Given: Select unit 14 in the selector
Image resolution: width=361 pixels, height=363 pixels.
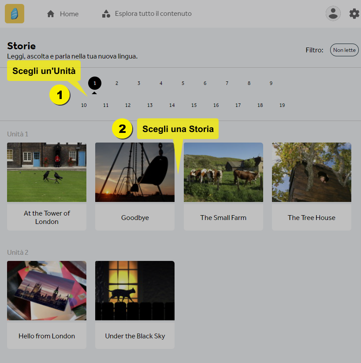Looking at the screenshot, I should click(172, 105).
